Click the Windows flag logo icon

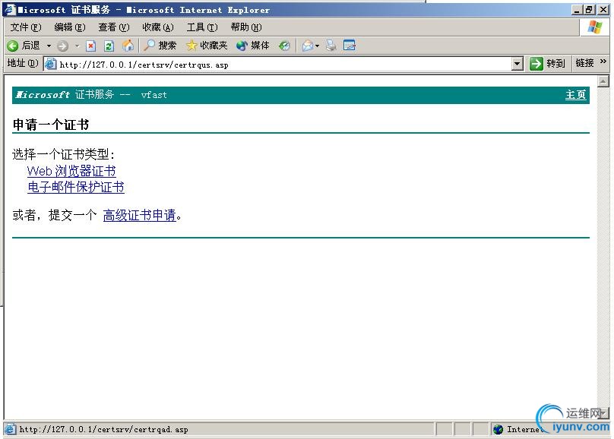[594, 27]
